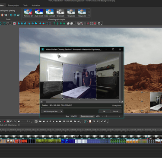Adjust the preview volume slider
This screenshot has height=158, width=162.
pos(26,121)
